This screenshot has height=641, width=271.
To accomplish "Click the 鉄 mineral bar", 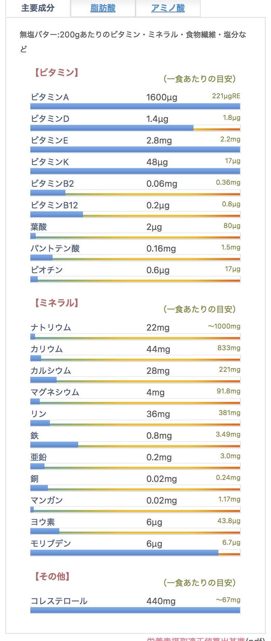I will click(135, 445).
